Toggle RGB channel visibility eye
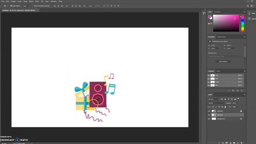 pos(209,76)
